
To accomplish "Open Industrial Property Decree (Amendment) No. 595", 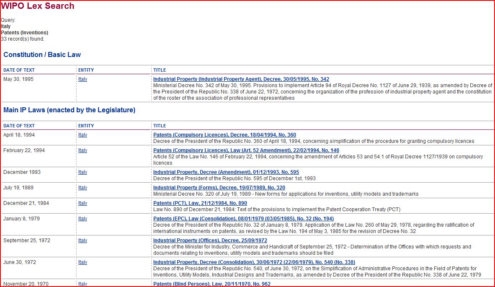I will [226, 172].
